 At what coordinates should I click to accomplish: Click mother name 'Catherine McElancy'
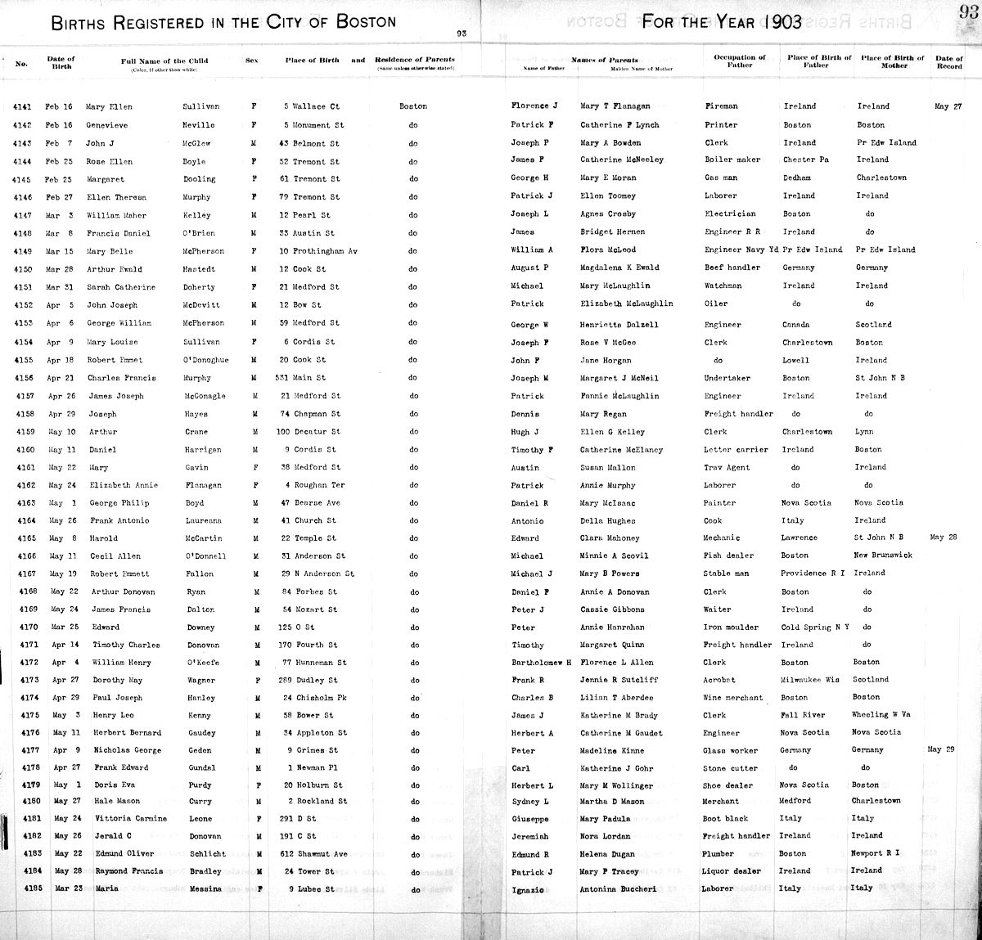pos(621,450)
